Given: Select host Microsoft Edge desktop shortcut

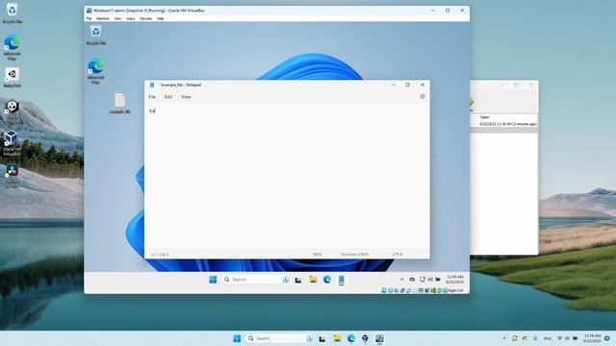Looking at the screenshot, I should tap(12, 47).
